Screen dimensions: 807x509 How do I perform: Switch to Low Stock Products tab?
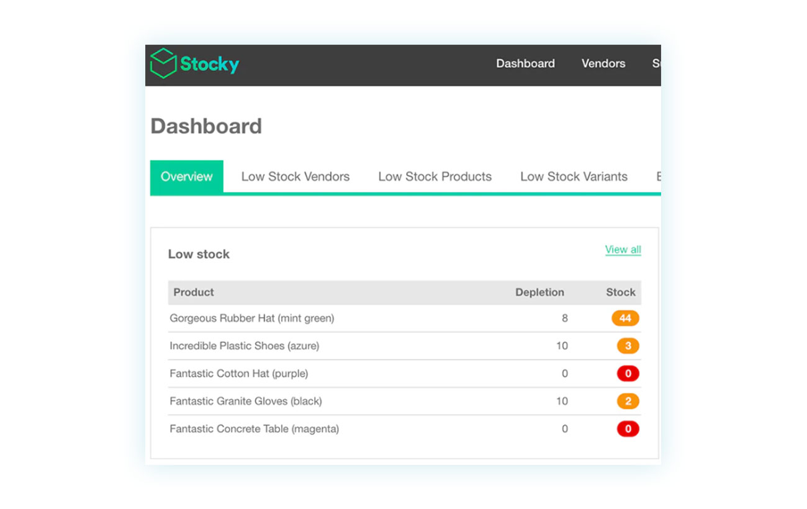click(x=435, y=177)
